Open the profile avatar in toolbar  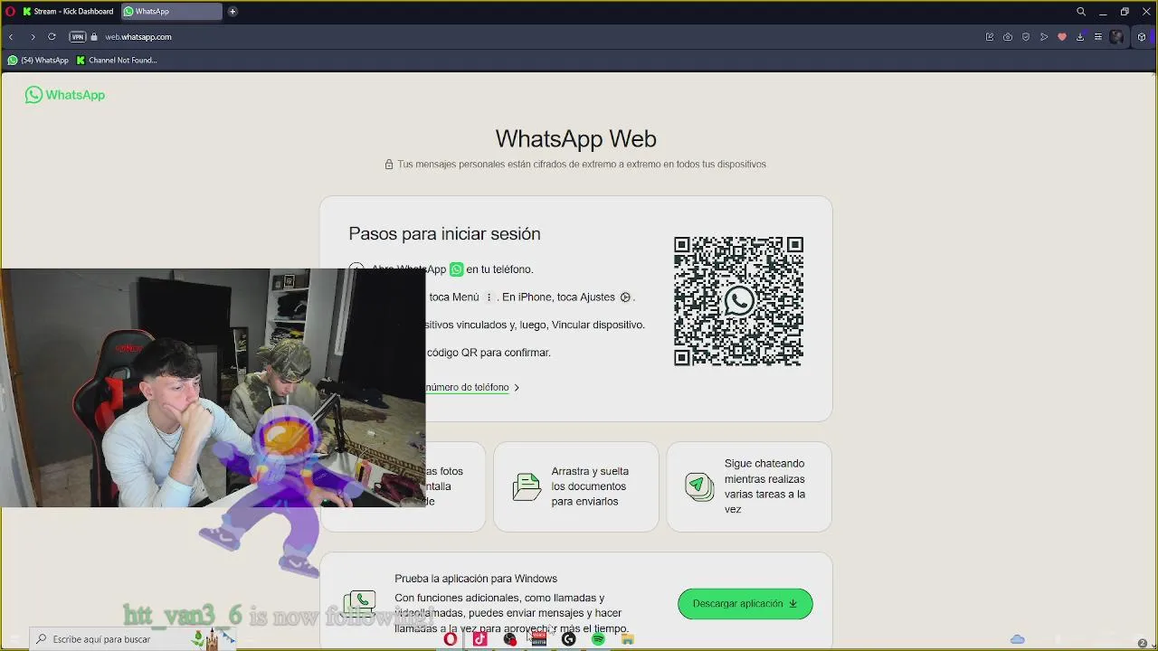click(1117, 37)
